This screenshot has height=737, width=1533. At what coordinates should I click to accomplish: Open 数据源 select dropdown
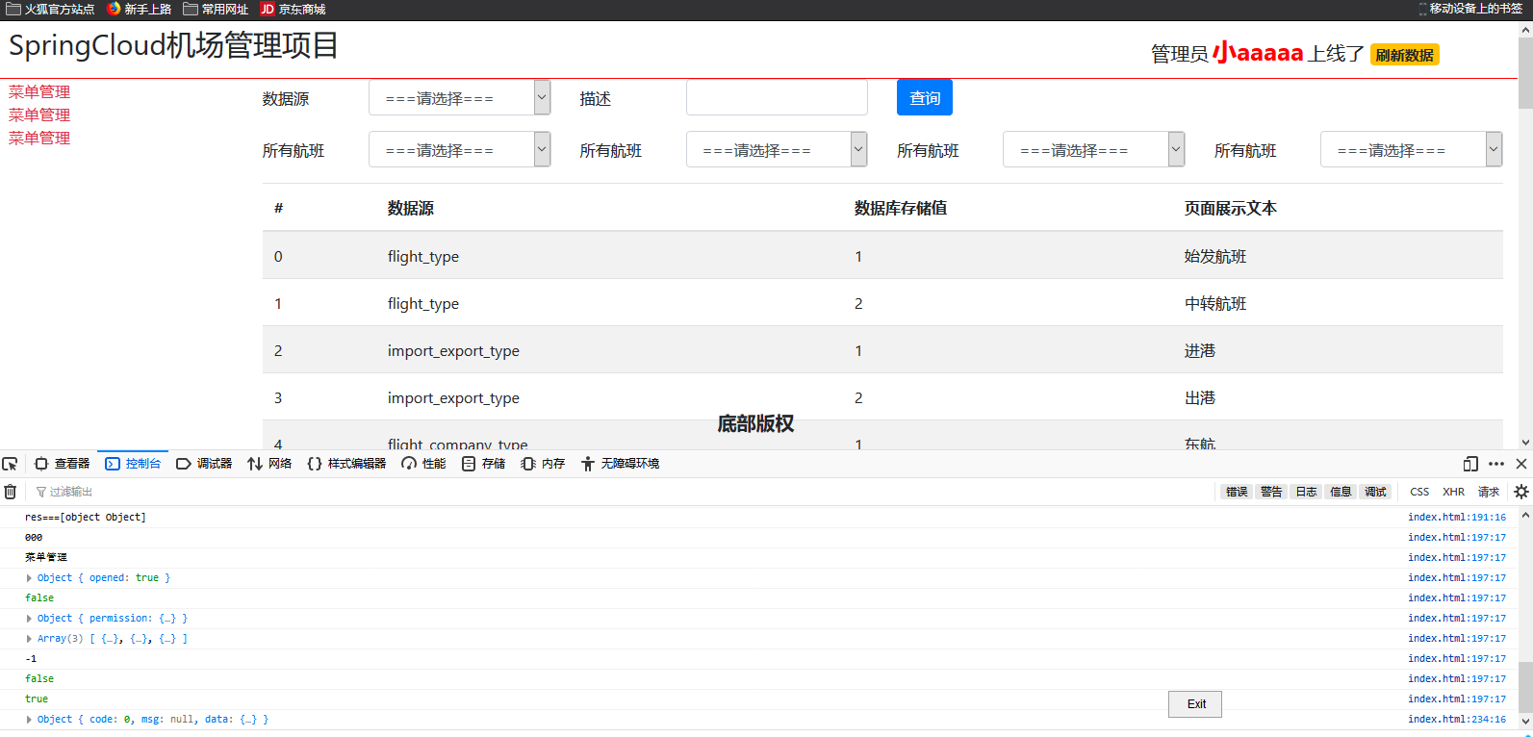tap(459, 98)
